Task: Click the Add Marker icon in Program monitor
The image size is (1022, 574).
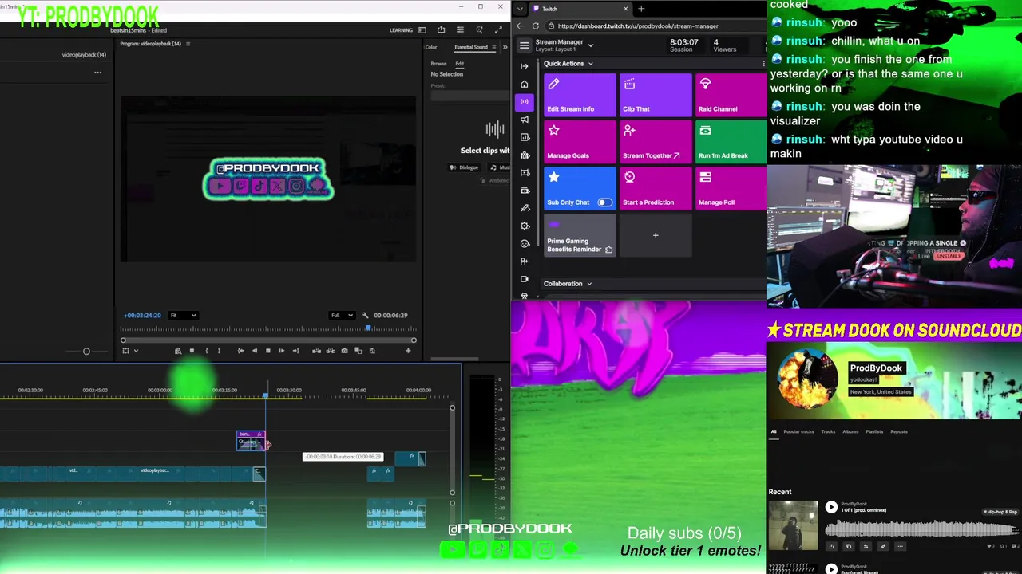Action: 192,351
